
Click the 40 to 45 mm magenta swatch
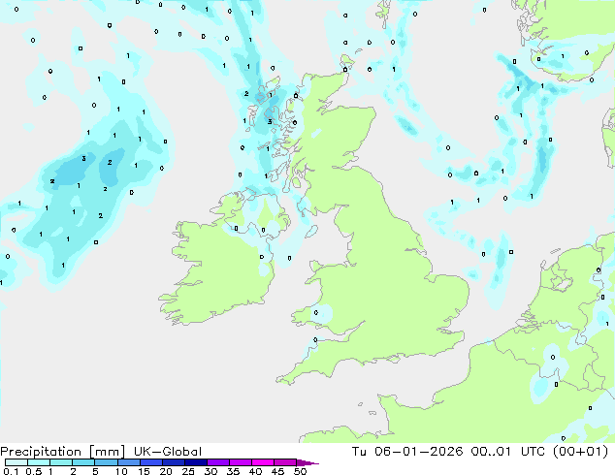pyautogui.click(x=263, y=462)
